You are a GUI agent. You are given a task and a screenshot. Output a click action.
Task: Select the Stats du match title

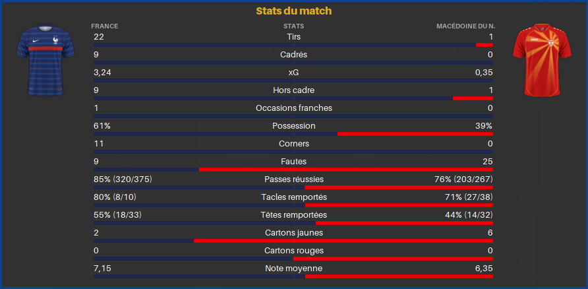pos(293,11)
